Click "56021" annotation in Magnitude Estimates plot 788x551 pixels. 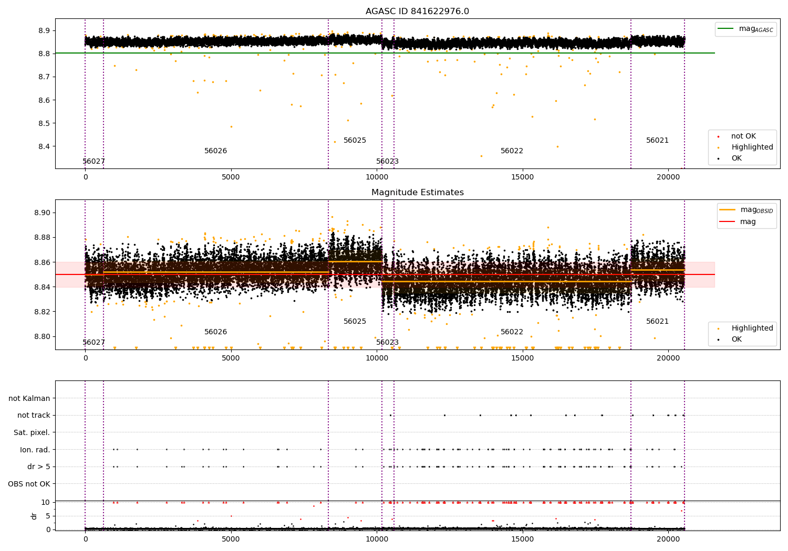(x=657, y=321)
